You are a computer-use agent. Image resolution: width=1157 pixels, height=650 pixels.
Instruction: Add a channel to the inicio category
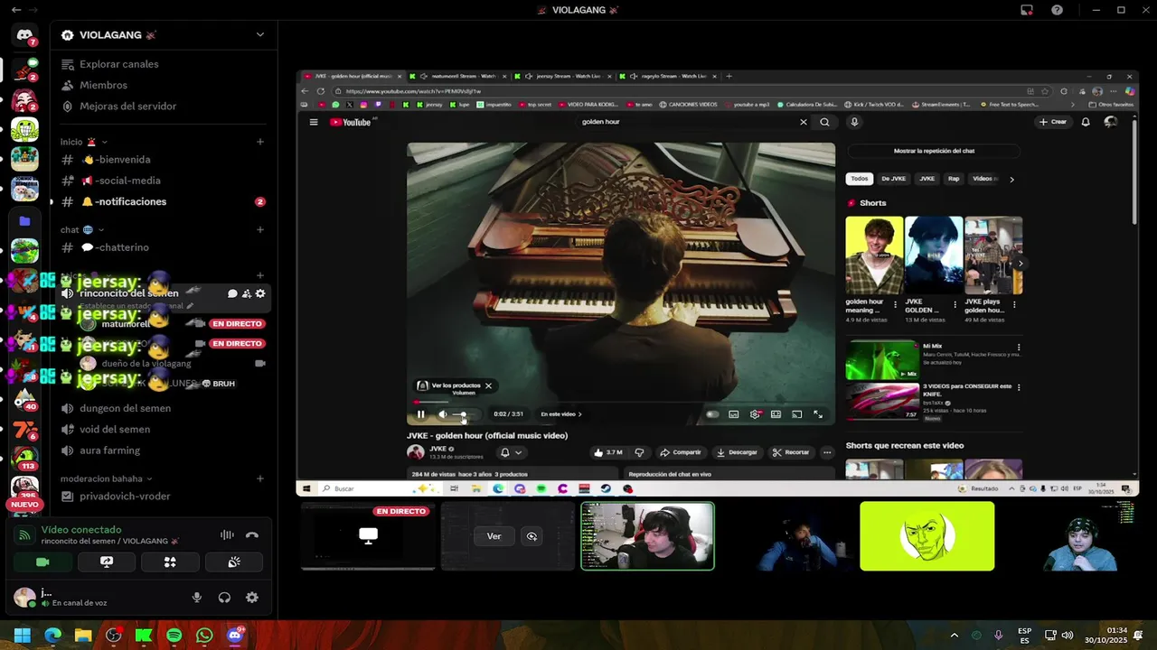260,142
